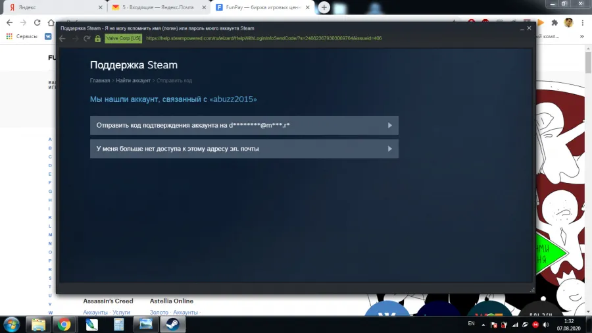
Task: Jump to letter A in FunPay index
Action: tap(50, 140)
